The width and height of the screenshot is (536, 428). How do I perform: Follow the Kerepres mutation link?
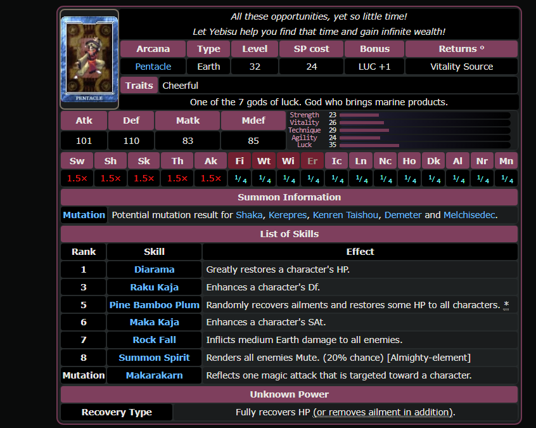point(288,215)
